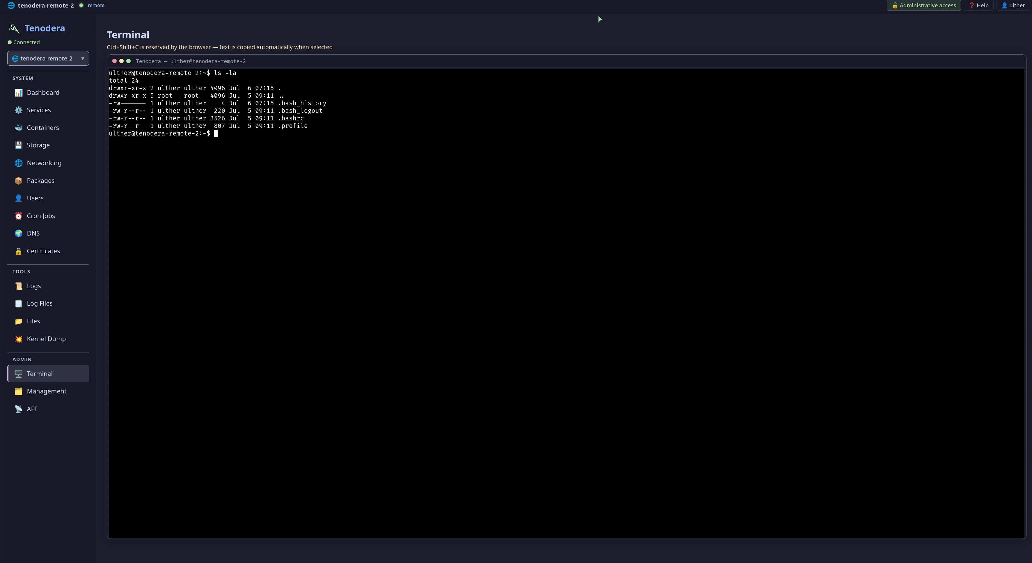Open the Users label in sidebar
Screen dimensions: 1032x563
coord(35,198)
